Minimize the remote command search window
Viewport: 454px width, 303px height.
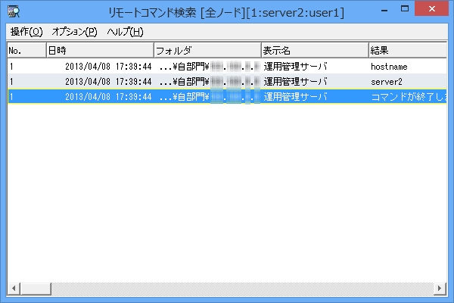pos(384,9)
